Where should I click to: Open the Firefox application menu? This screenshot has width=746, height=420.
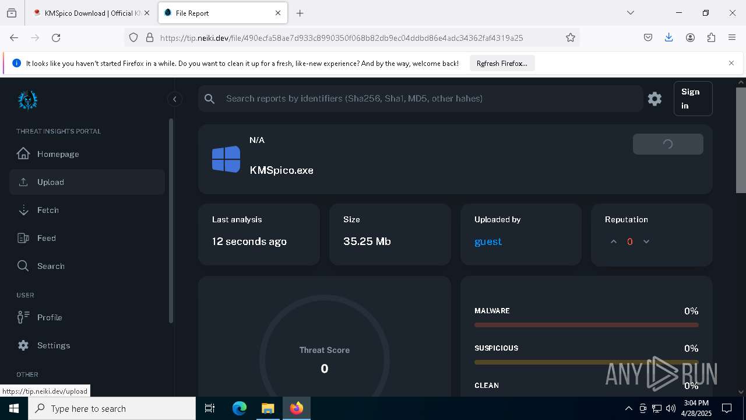pos(732,37)
